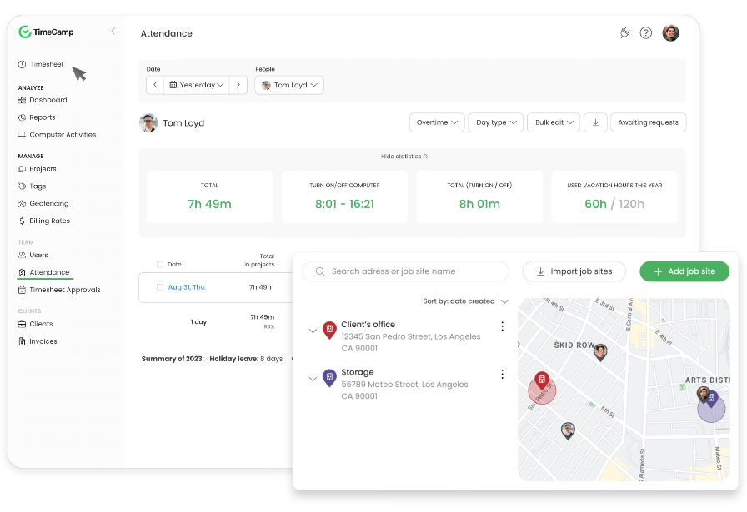Viewport: 747px width, 512px height.
Task: Expand the Client's office job site entry
Action: (313, 331)
